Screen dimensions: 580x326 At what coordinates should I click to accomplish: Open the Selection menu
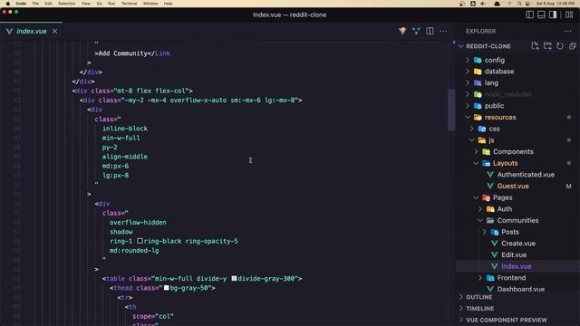(66, 4)
